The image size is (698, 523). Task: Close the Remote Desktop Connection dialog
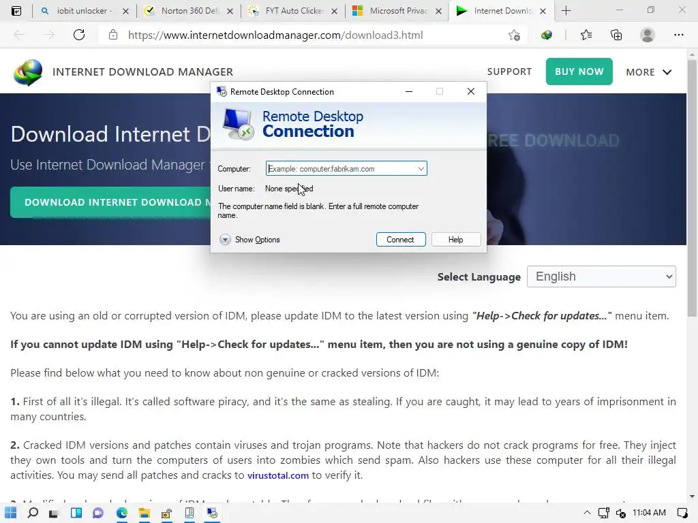coord(470,92)
